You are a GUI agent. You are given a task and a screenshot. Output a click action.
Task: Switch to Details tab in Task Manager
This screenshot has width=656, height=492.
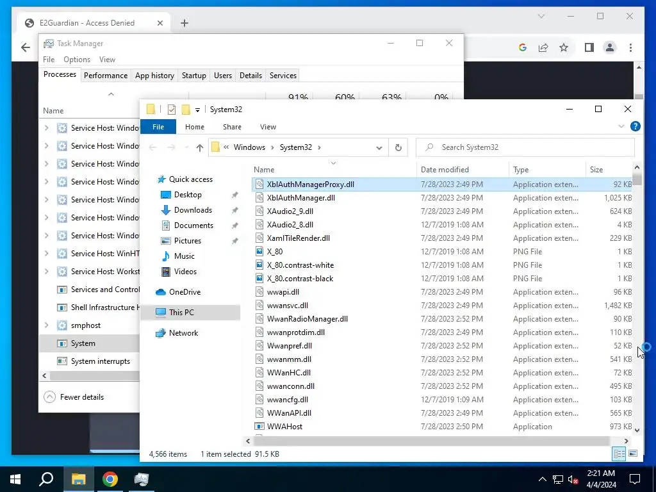click(x=250, y=76)
